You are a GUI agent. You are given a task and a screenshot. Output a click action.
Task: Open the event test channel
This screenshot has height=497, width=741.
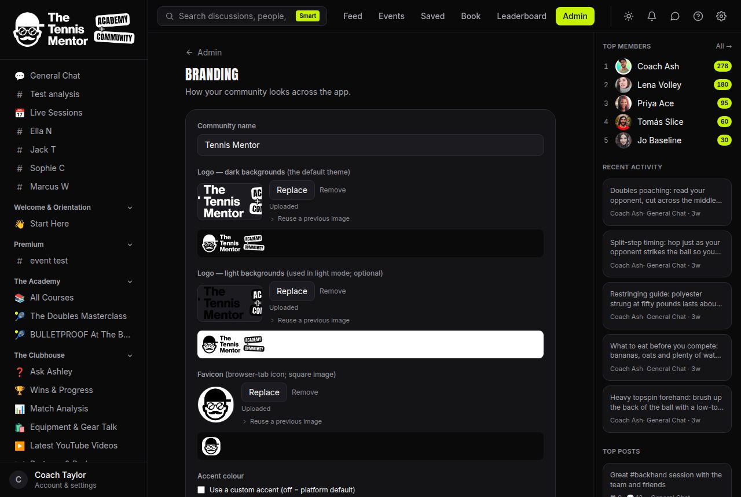tap(74, 261)
